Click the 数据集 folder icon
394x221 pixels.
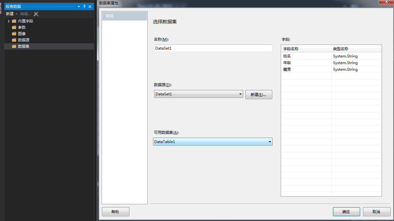tap(14, 46)
